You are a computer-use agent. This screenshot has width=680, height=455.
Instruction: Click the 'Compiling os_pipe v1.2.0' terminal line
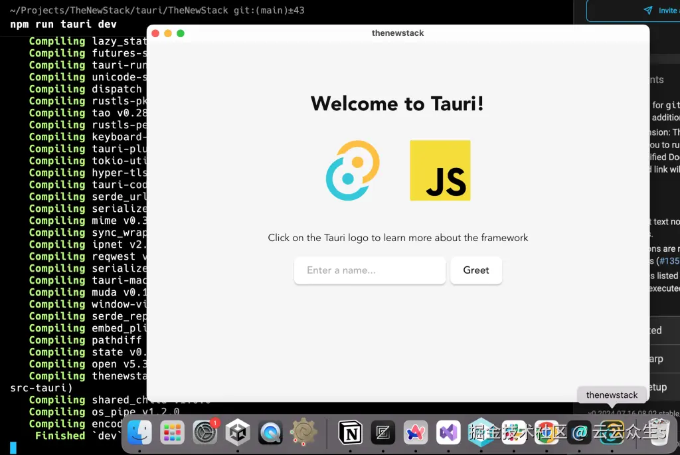click(104, 412)
